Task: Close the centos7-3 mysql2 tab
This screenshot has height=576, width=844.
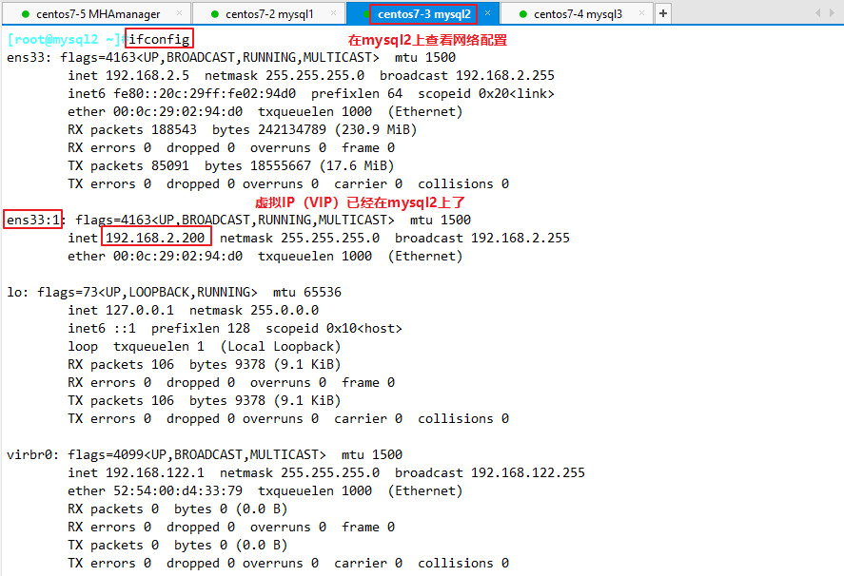Action: tap(488, 13)
